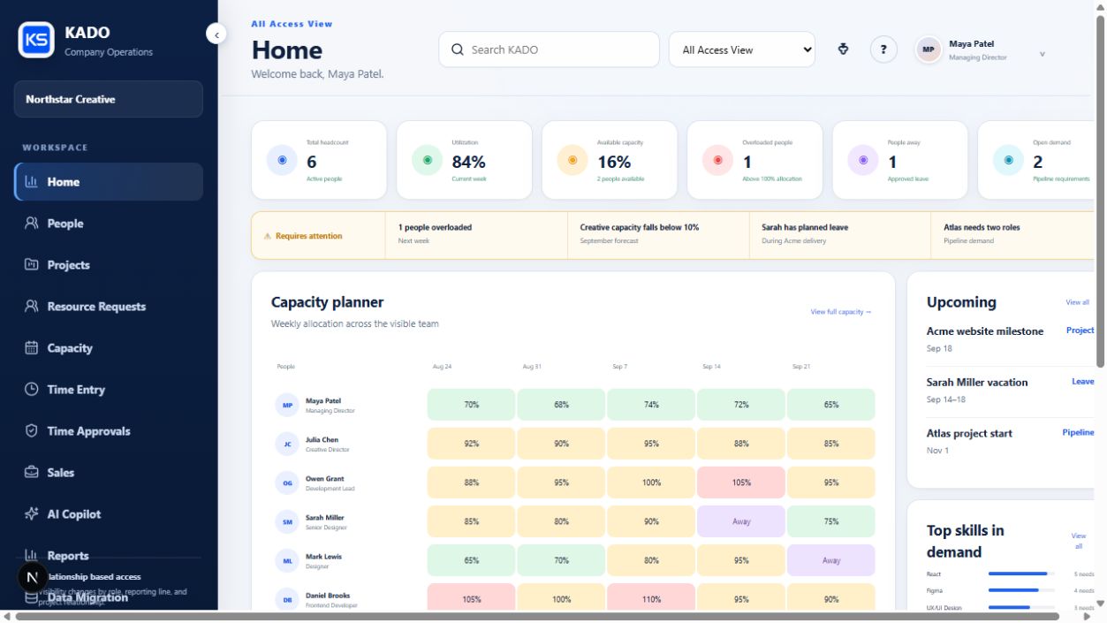1107x623 pixels.
Task: Go to Sales in the sidebar
Action: click(x=109, y=472)
